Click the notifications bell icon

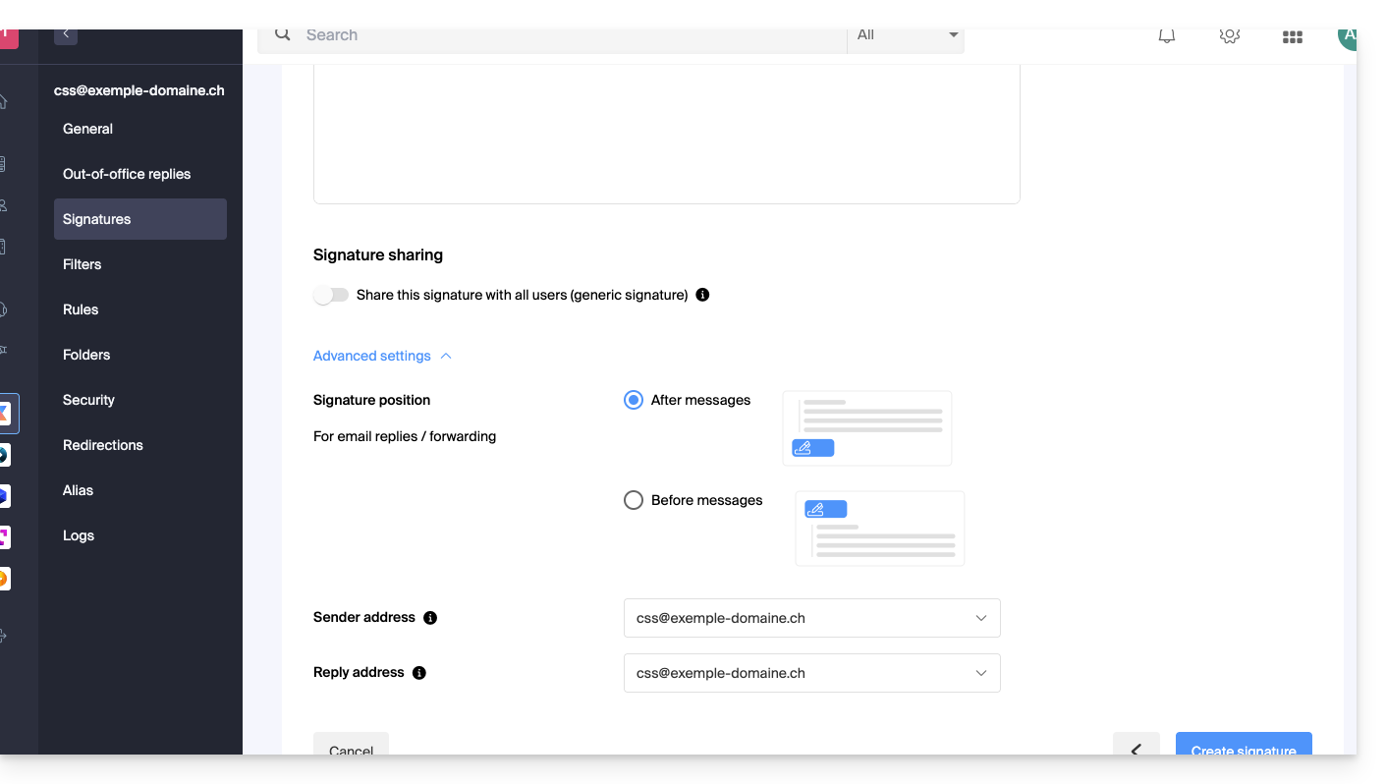(x=1166, y=36)
